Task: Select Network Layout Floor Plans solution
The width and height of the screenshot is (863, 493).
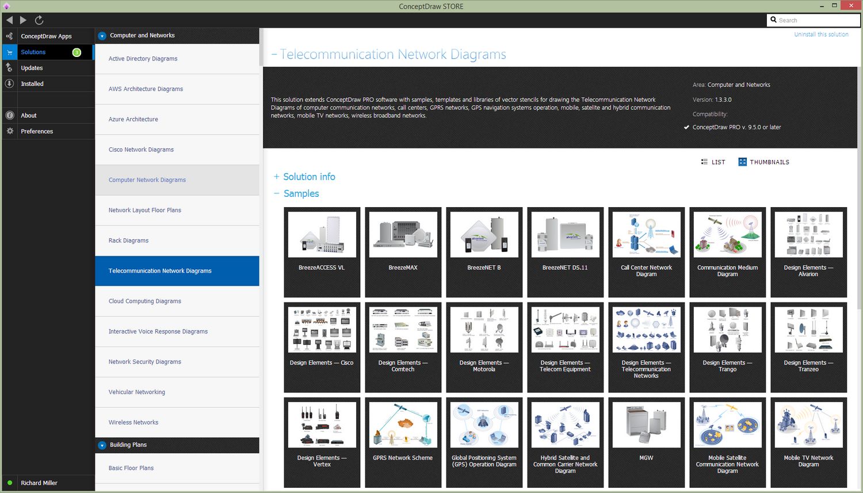Action: pyautogui.click(x=177, y=211)
